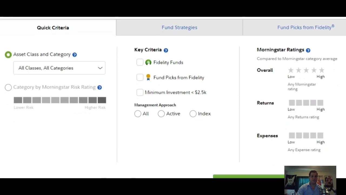Select Category by Morningstar Risk Rating radio

(x=8, y=87)
